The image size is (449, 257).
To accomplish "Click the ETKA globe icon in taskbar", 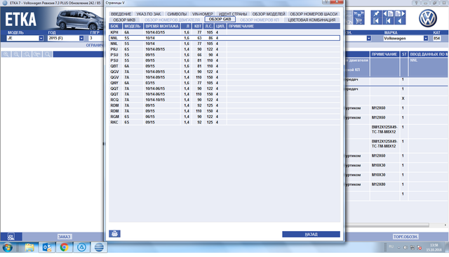I will (x=99, y=247).
